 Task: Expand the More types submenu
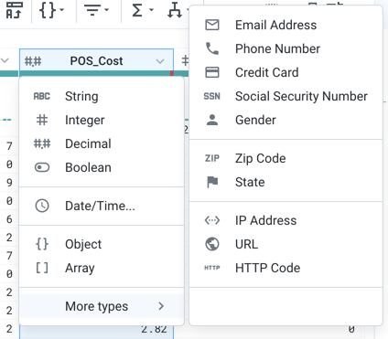coord(102,306)
